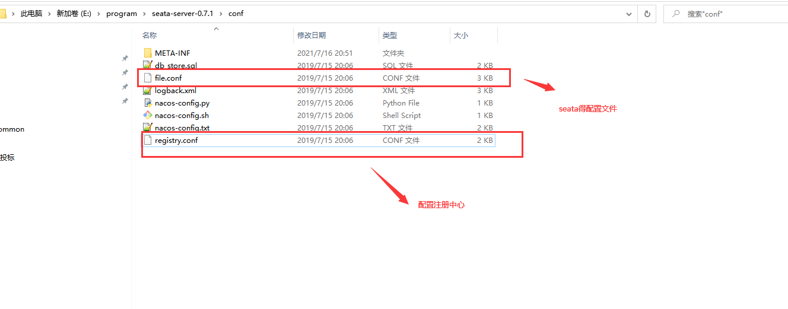
Task: Click the TXT 文件 type cell
Action: click(398, 128)
